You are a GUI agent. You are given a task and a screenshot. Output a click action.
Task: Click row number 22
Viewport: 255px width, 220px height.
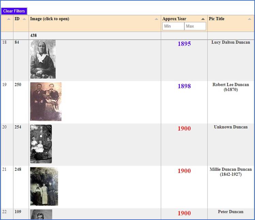coord(4,212)
